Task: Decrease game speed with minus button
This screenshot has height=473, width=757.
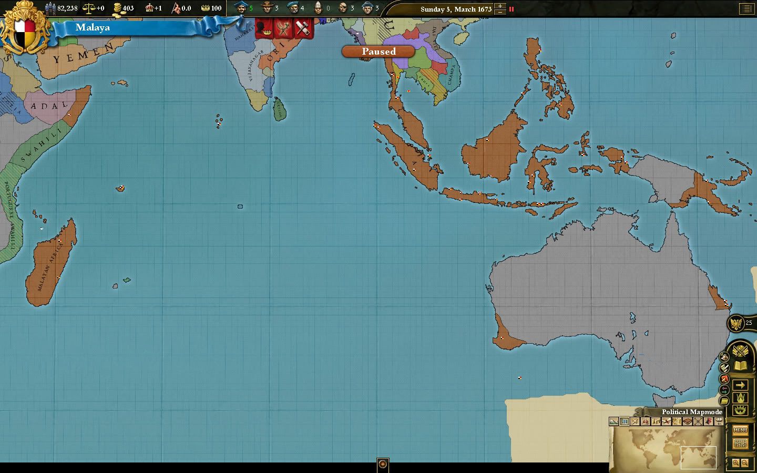Action: pos(500,12)
